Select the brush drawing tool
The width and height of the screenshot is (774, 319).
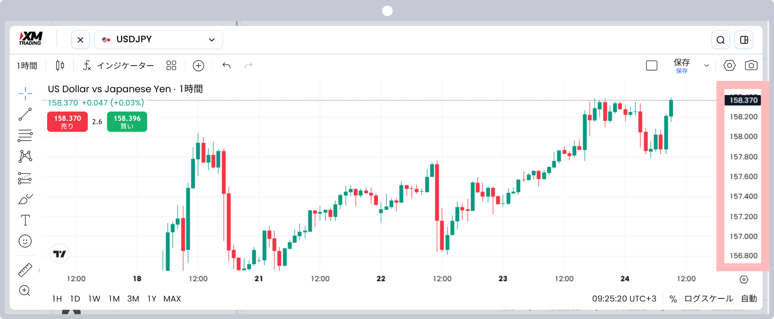25,199
